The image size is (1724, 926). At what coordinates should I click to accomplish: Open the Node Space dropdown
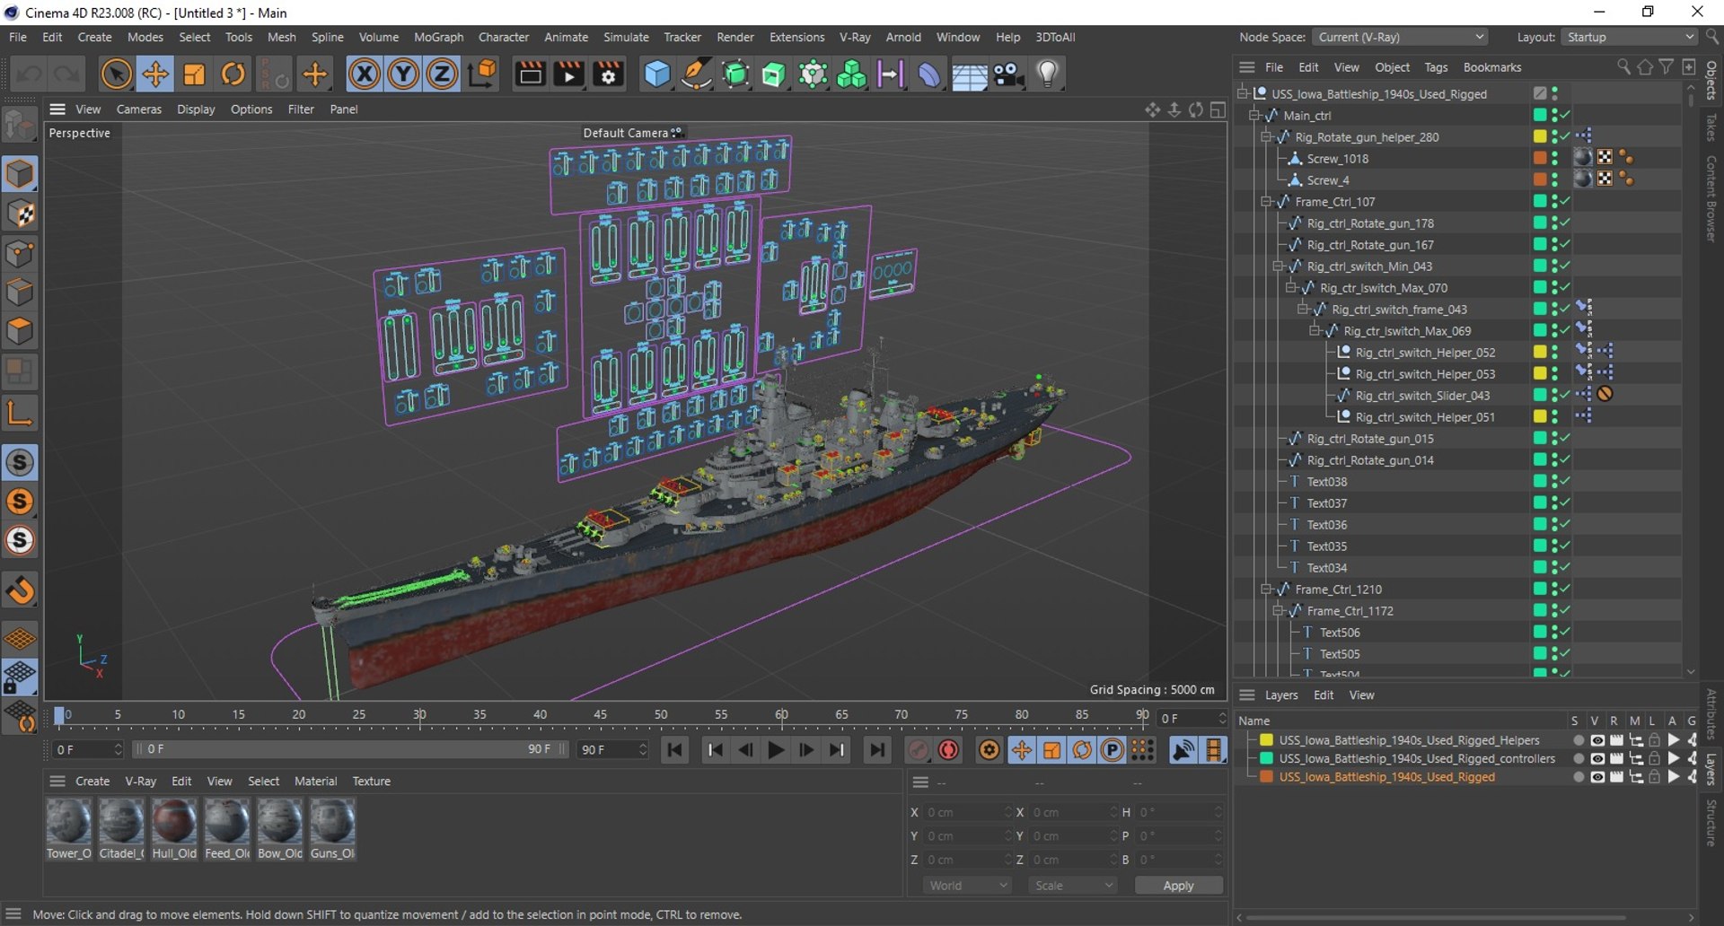[x=1399, y=37]
